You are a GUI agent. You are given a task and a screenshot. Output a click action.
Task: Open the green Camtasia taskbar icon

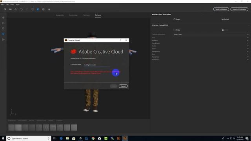point(106,138)
